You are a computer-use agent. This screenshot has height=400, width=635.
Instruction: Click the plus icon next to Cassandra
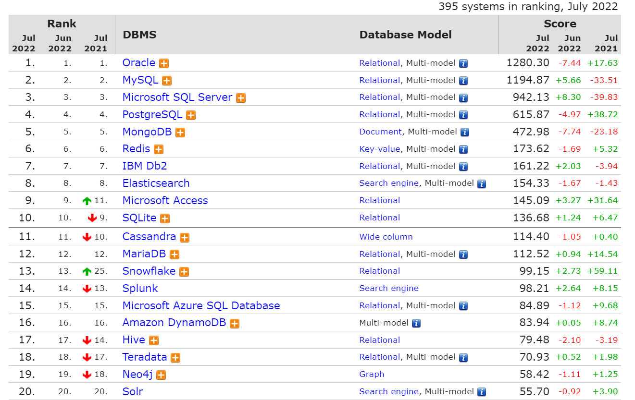(x=185, y=237)
